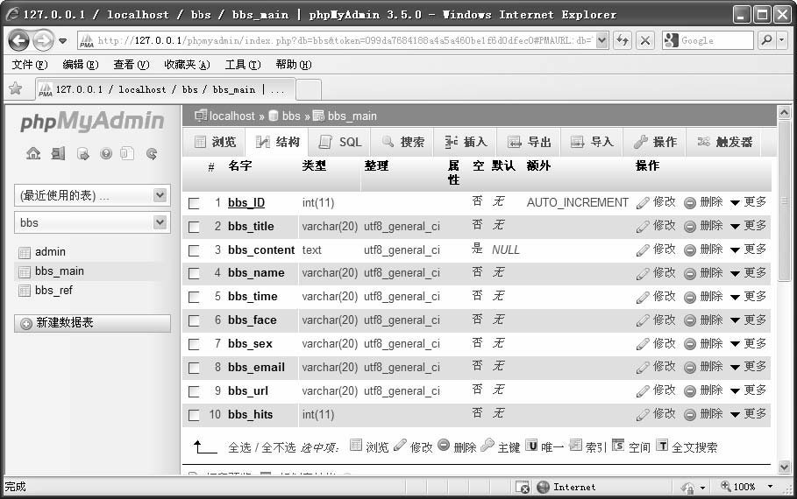
Task: Check the box for bbs_title column
Action: pos(194,227)
